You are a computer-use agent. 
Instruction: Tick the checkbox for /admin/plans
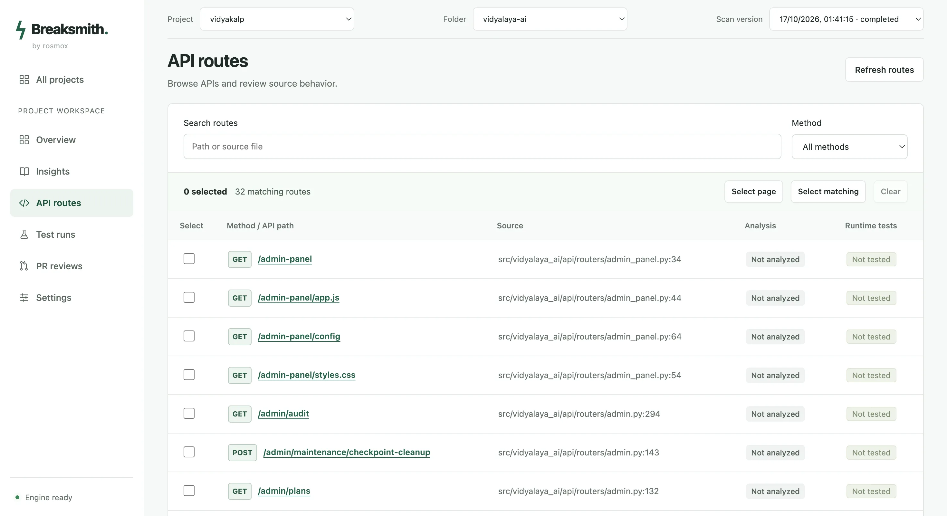coord(189,491)
